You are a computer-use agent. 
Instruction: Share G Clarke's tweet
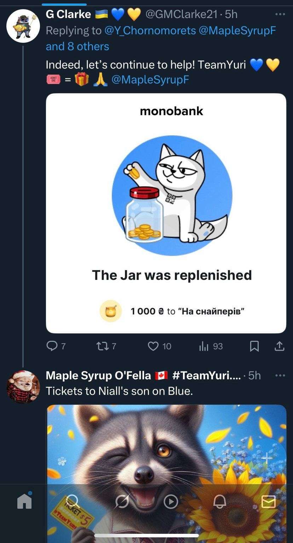[x=280, y=346]
